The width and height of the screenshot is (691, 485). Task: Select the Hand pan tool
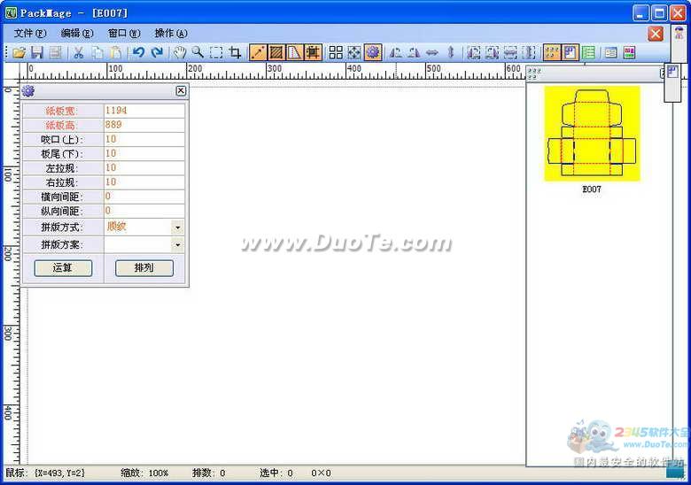[179, 53]
